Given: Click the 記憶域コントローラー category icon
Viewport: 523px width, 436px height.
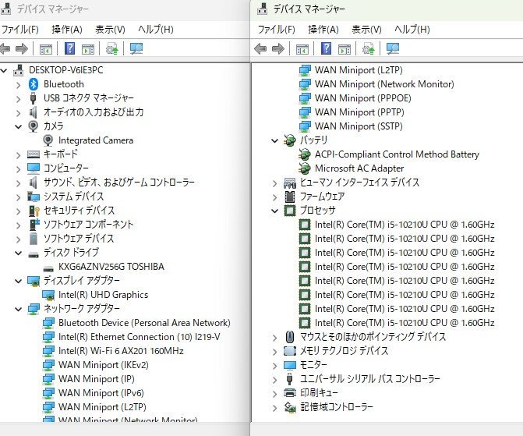Looking at the screenshot, I should [x=289, y=407].
